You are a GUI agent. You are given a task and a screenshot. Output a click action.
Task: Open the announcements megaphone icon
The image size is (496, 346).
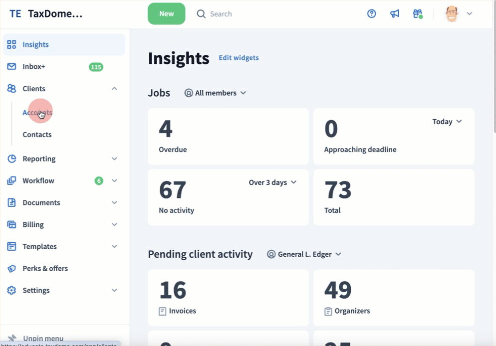395,14
